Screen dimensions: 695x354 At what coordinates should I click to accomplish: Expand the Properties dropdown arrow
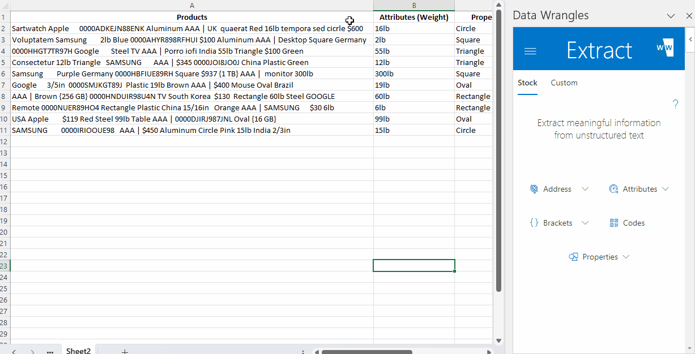[x=626, y=257]
